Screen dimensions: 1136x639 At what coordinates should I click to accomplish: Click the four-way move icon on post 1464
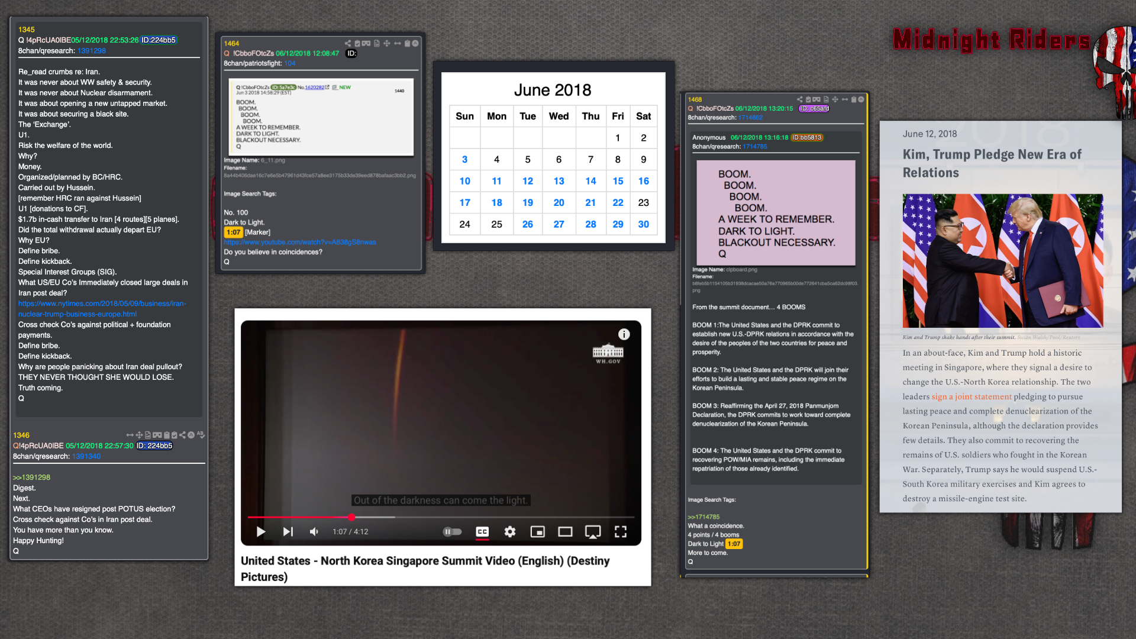pyautogui.click(x=387, y=43)
